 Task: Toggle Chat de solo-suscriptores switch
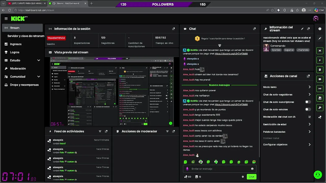[308, 102]
